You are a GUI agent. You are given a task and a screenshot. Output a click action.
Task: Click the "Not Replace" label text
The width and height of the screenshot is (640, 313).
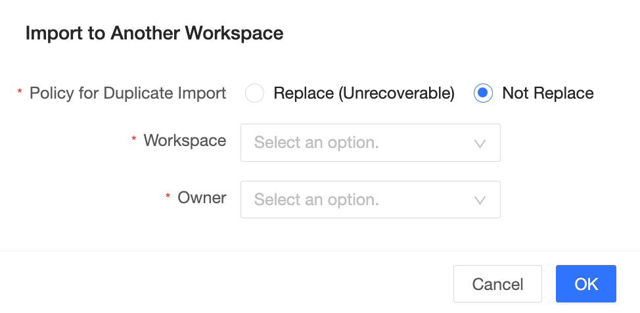click(x=547, y=93)
